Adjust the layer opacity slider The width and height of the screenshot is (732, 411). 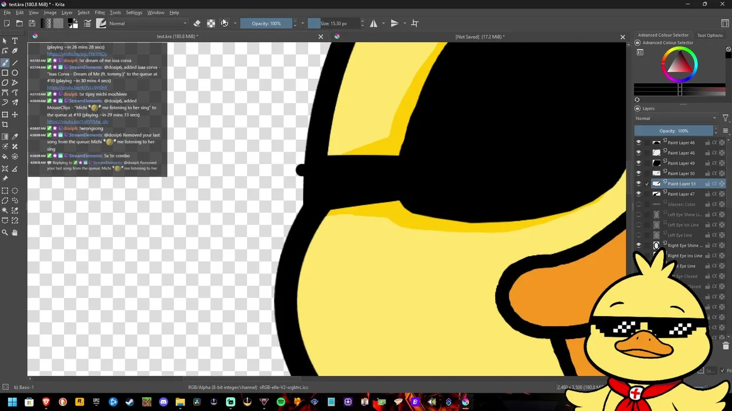click(x=674, y=131)
